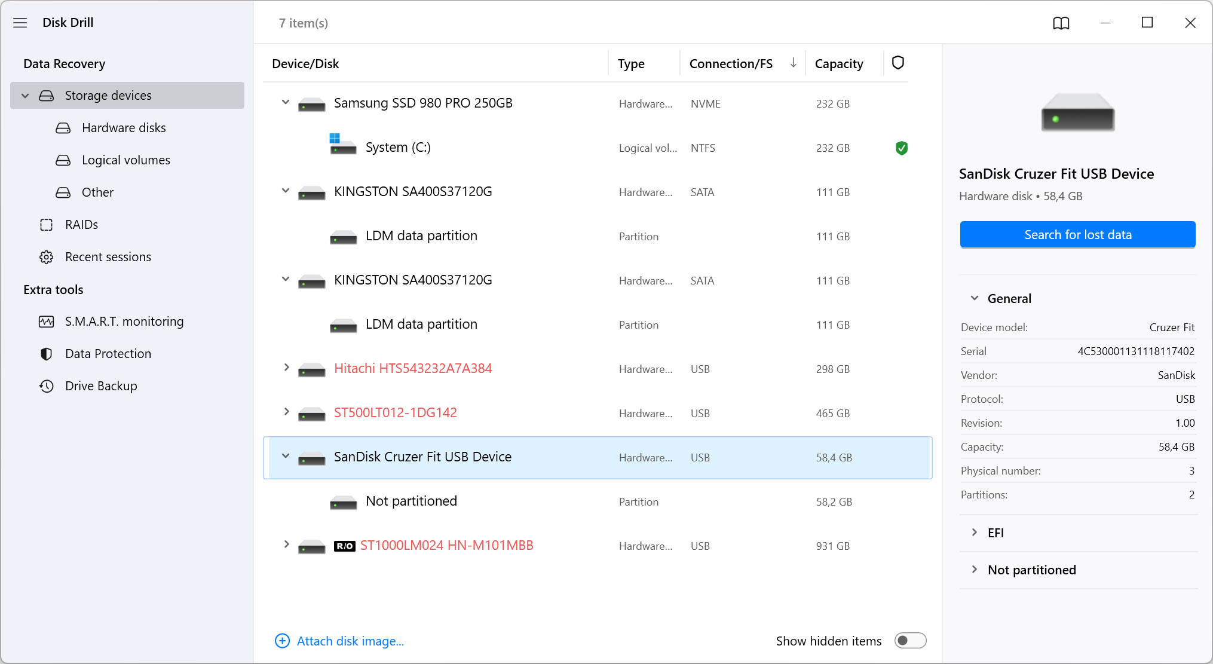Click the S.M.A.R.T. monitoring icon

coord(47,322)
